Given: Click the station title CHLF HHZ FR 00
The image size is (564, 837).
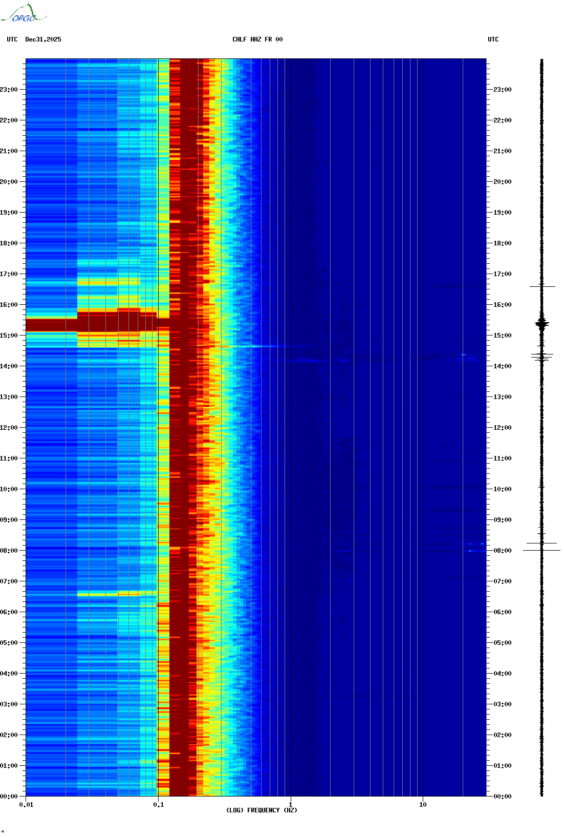Looking at the screenshot, I should click(257, 39).
